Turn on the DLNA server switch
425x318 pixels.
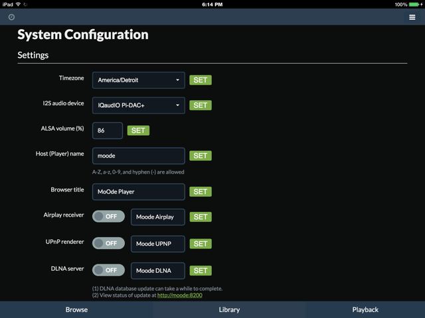(x=108, y=270)
